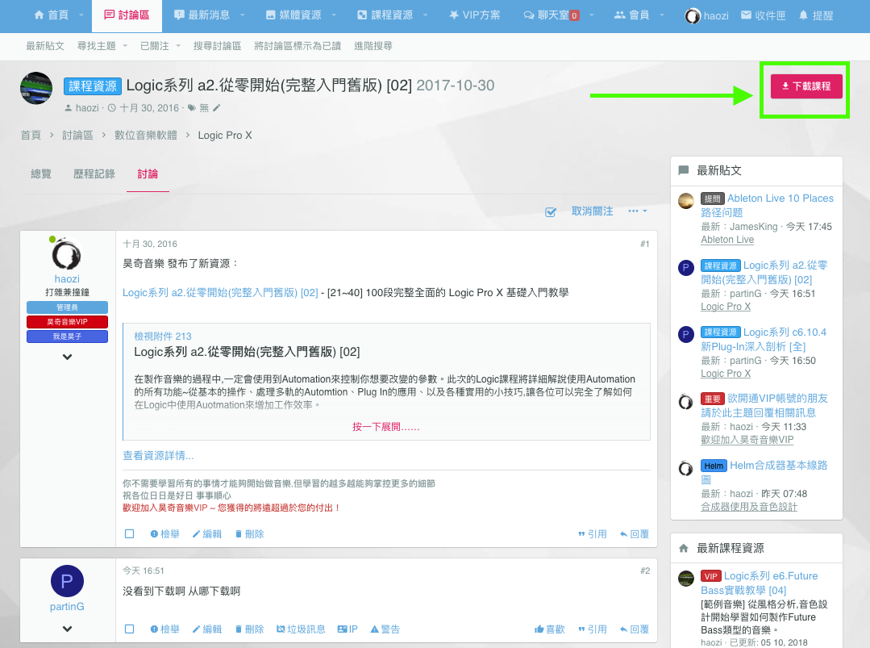
Task: Click the thread's resource thumbnail image
Action: pos(36,88)
